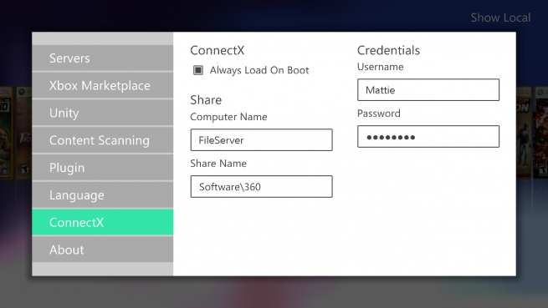Open the Content Scanning section
This screenshot has width=548, height=308.
[102, 140]
